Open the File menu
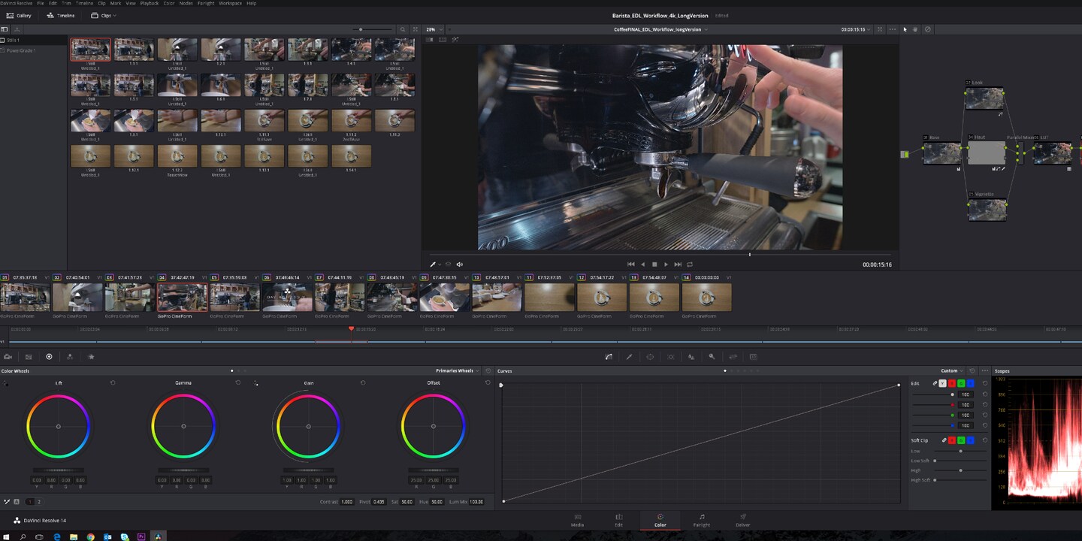The image size is (1082, 541). coord(41,3)
